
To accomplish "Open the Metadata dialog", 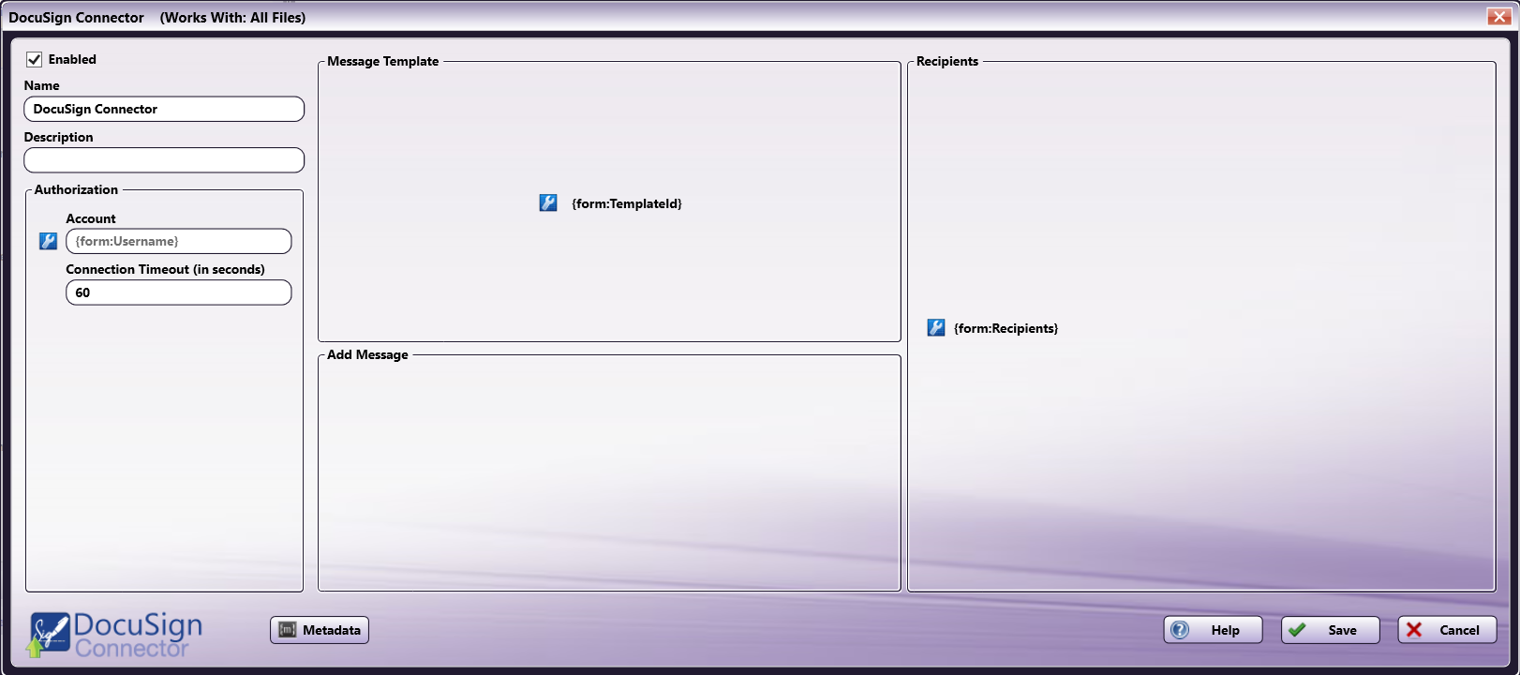I will coord(320,630).
